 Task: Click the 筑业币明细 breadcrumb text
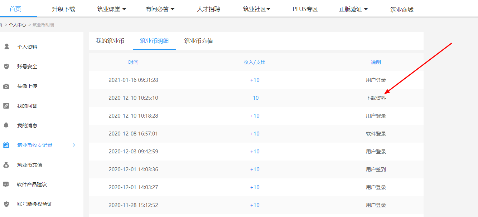click(43, 25)
